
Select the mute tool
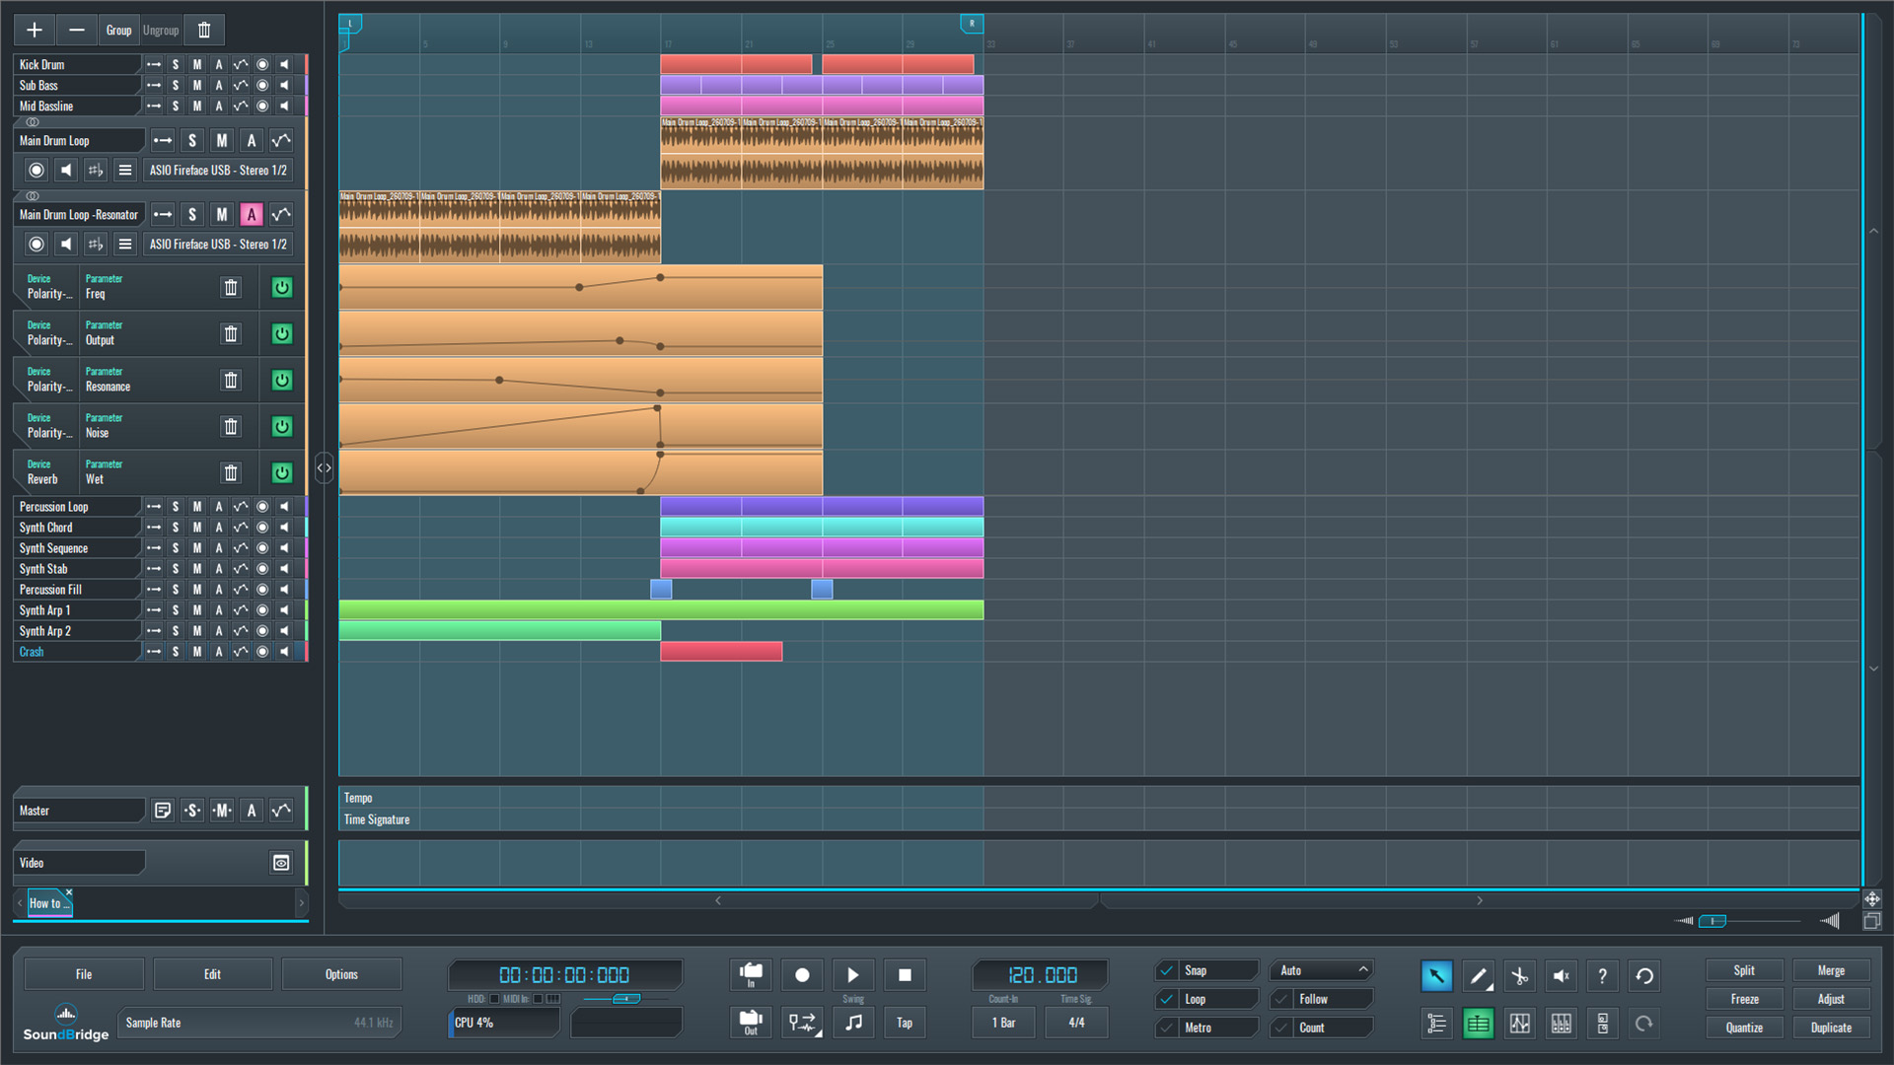[x=1561, y=975]
